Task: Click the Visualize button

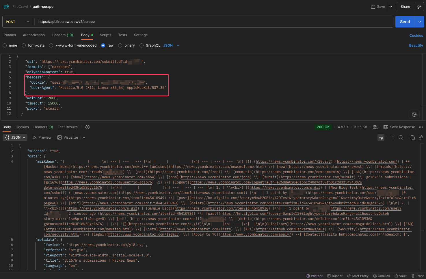Action: click(x=68, y=137)
